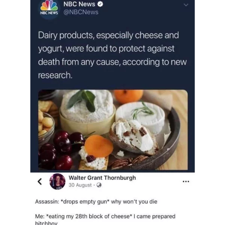Select the 'Assassin: drops empty gun' line
This screenshot has width=225, height=225.
[96, 202]
